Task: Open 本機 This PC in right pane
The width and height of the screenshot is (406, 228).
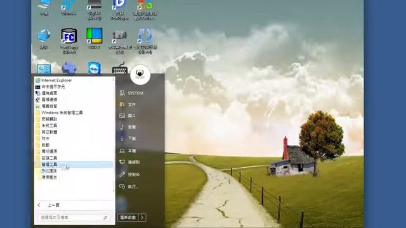Action: click(x=128, y=151)
